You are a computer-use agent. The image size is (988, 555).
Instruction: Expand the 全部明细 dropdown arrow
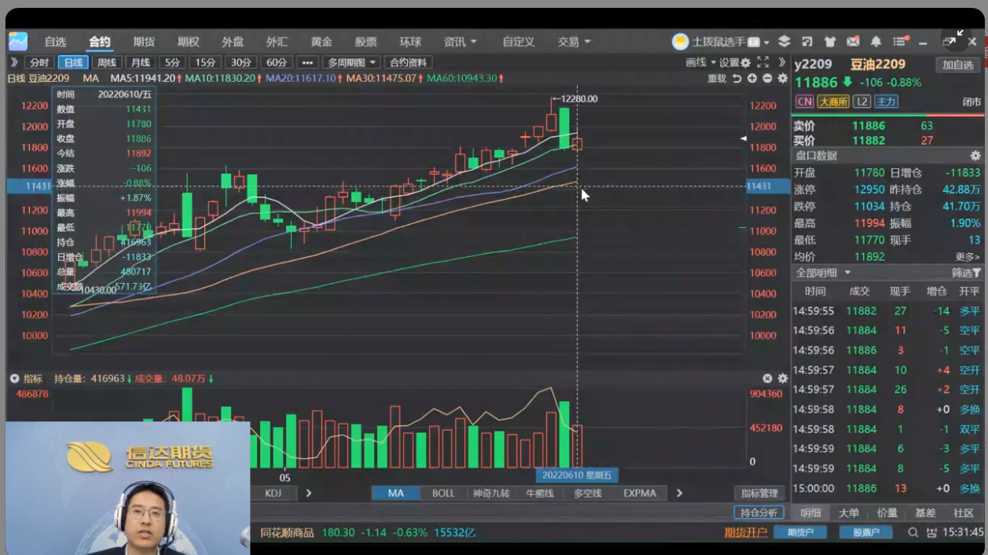coord(847,273)
